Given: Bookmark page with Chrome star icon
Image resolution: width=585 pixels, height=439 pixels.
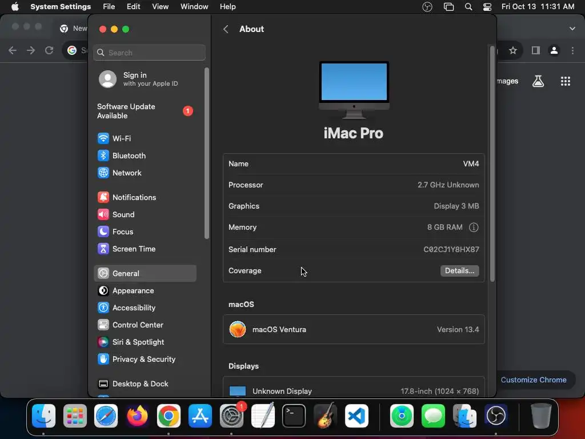Looking at the screenshot, I should click(x=513, y=50).
